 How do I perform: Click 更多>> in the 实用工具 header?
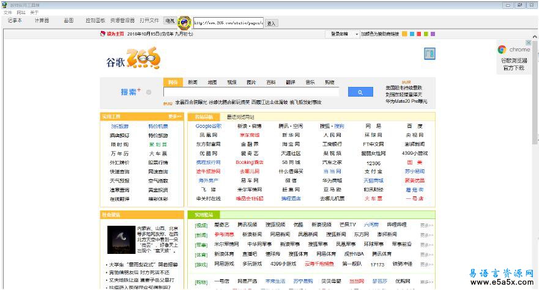click(x=175, y=116)
